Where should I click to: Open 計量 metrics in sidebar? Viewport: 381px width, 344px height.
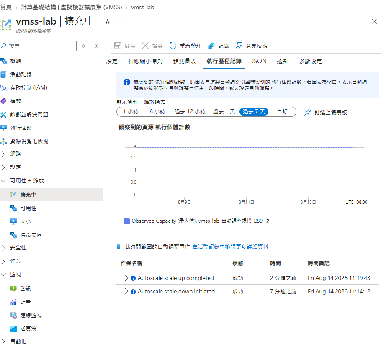pyautogui.click(x=25, y=302)
